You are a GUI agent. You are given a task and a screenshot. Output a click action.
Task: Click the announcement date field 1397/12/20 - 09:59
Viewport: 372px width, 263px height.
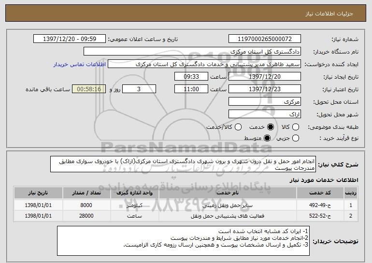click(70, 39)
